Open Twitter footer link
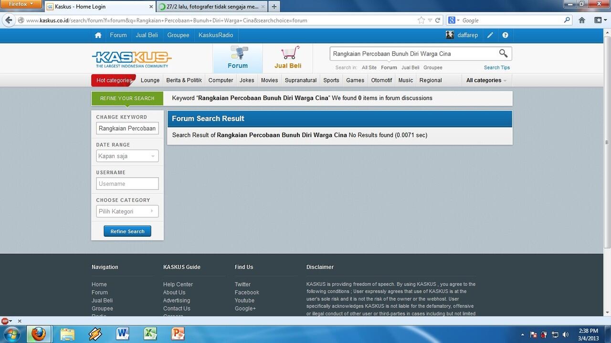 [242, 284]
